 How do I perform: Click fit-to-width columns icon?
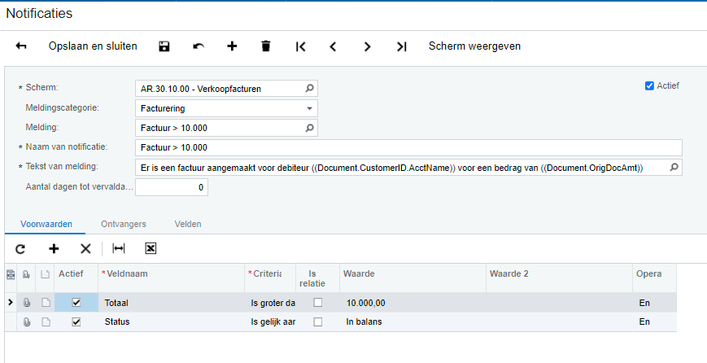(119, 248)
